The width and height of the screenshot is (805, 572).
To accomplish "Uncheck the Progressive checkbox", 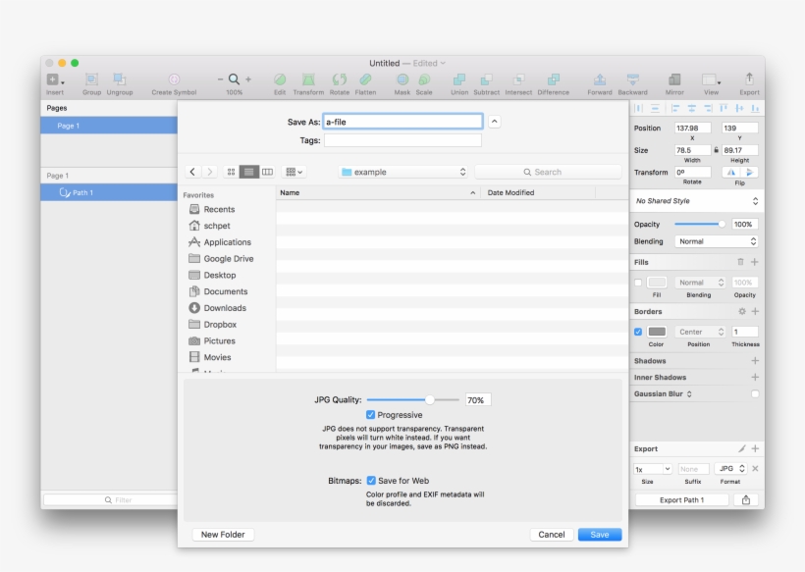I will [x=371, y=415].
